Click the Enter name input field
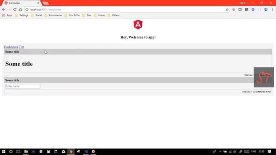Image resolution: width=276 pixels, height=155 pixels. coord(22,86)
